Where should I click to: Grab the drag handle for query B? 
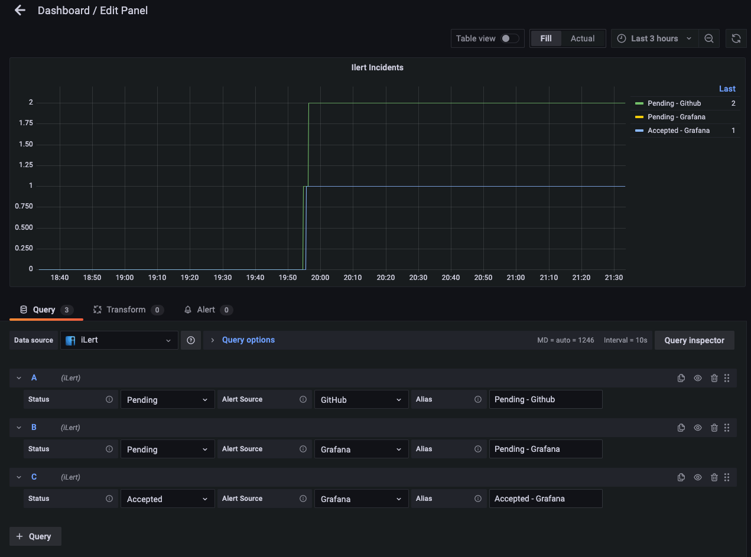click(727, 428)
